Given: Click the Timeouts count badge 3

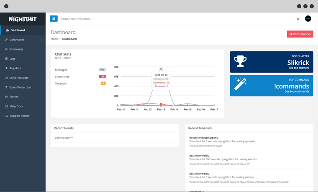Looking at the screenshot, I should click(x=103, y=83).
